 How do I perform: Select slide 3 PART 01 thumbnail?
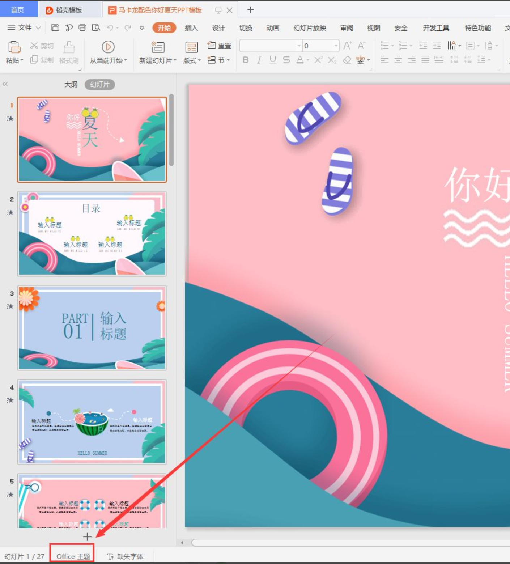[92, 328]
